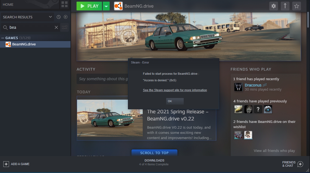Open masked face friend avatar
Viewport: 310px width, 173px height.
tap(248, 109)
